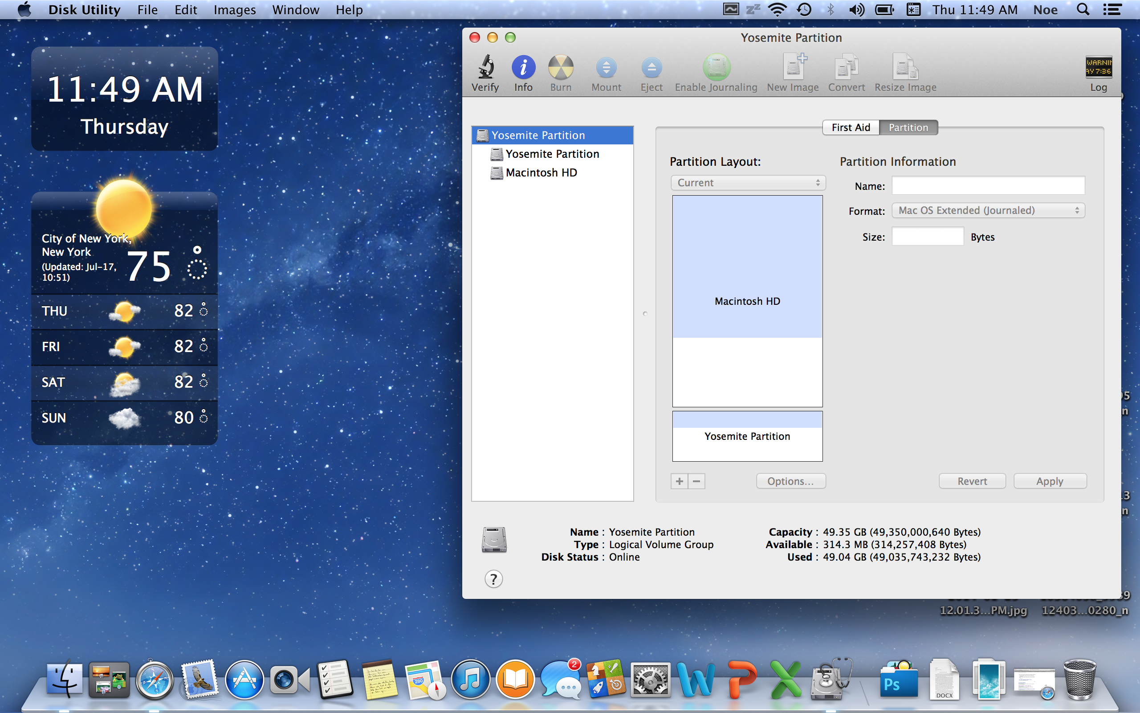The height and width of the screenshot is (713, 1140).
Task: Click the Apply button
Action: tap(1050, 481)
